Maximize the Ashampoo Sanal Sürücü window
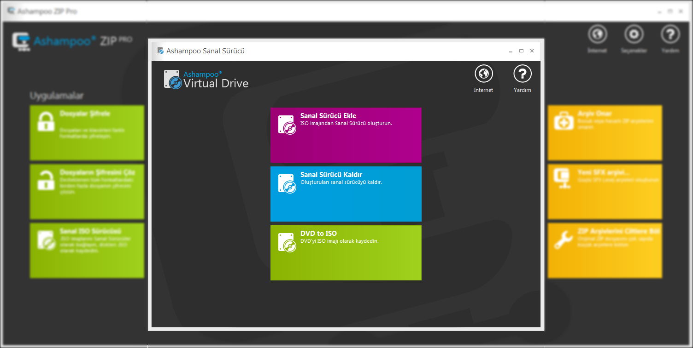Viewport: 693px width, 348px height. coord(521,51)
